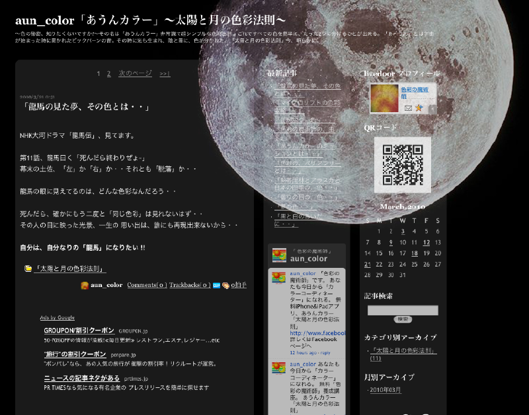Jump to last page with >>| link
Image resolution: width=529 pixels, height=415 pixels.
(x=165, y=73)
